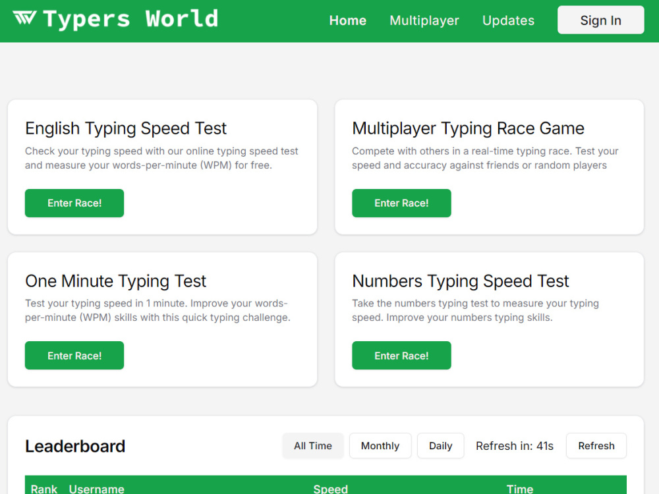
Task: Enter Race for Numbers Typing Speed Test
Action: (x=401, y=356)
